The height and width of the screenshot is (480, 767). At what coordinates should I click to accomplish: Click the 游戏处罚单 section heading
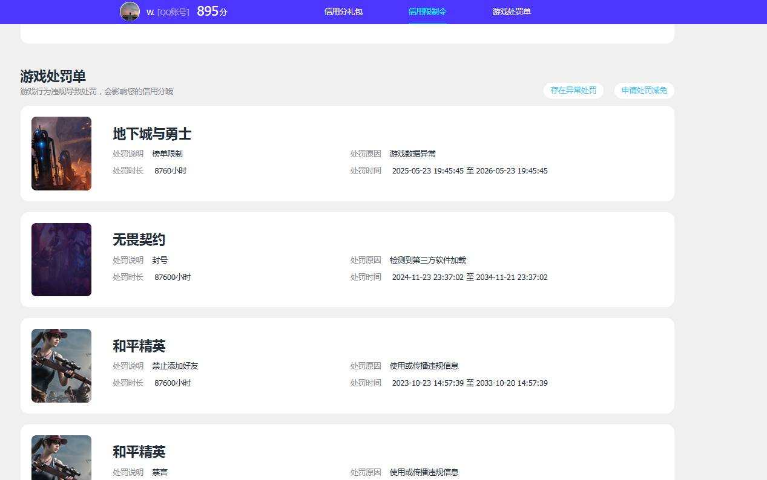coord(53,76)
